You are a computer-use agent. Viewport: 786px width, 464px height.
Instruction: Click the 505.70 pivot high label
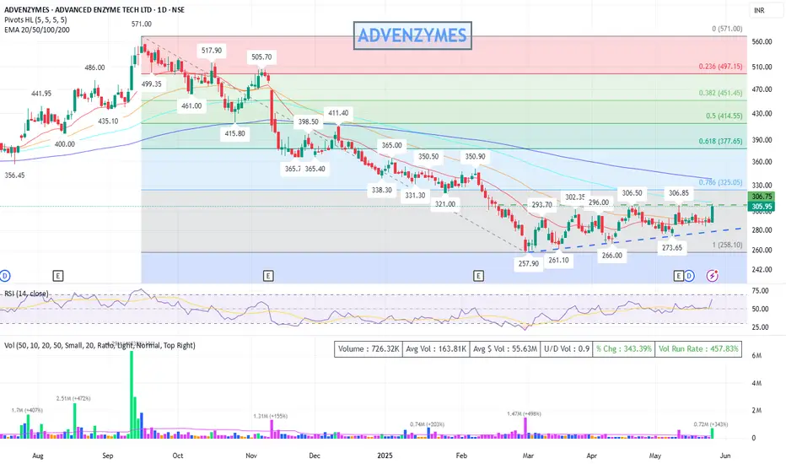pyautogui.click(x=261, y=57)
